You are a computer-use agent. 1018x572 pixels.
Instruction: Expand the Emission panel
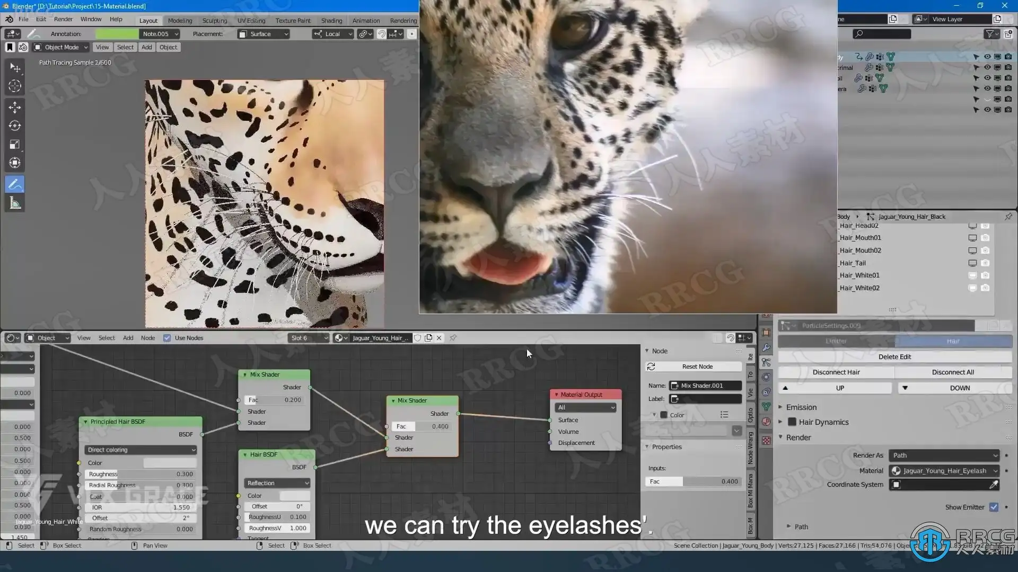pos(801,407)
